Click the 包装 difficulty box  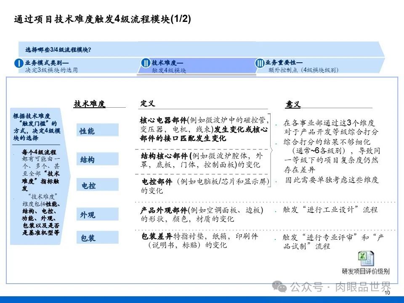point(98,237)
